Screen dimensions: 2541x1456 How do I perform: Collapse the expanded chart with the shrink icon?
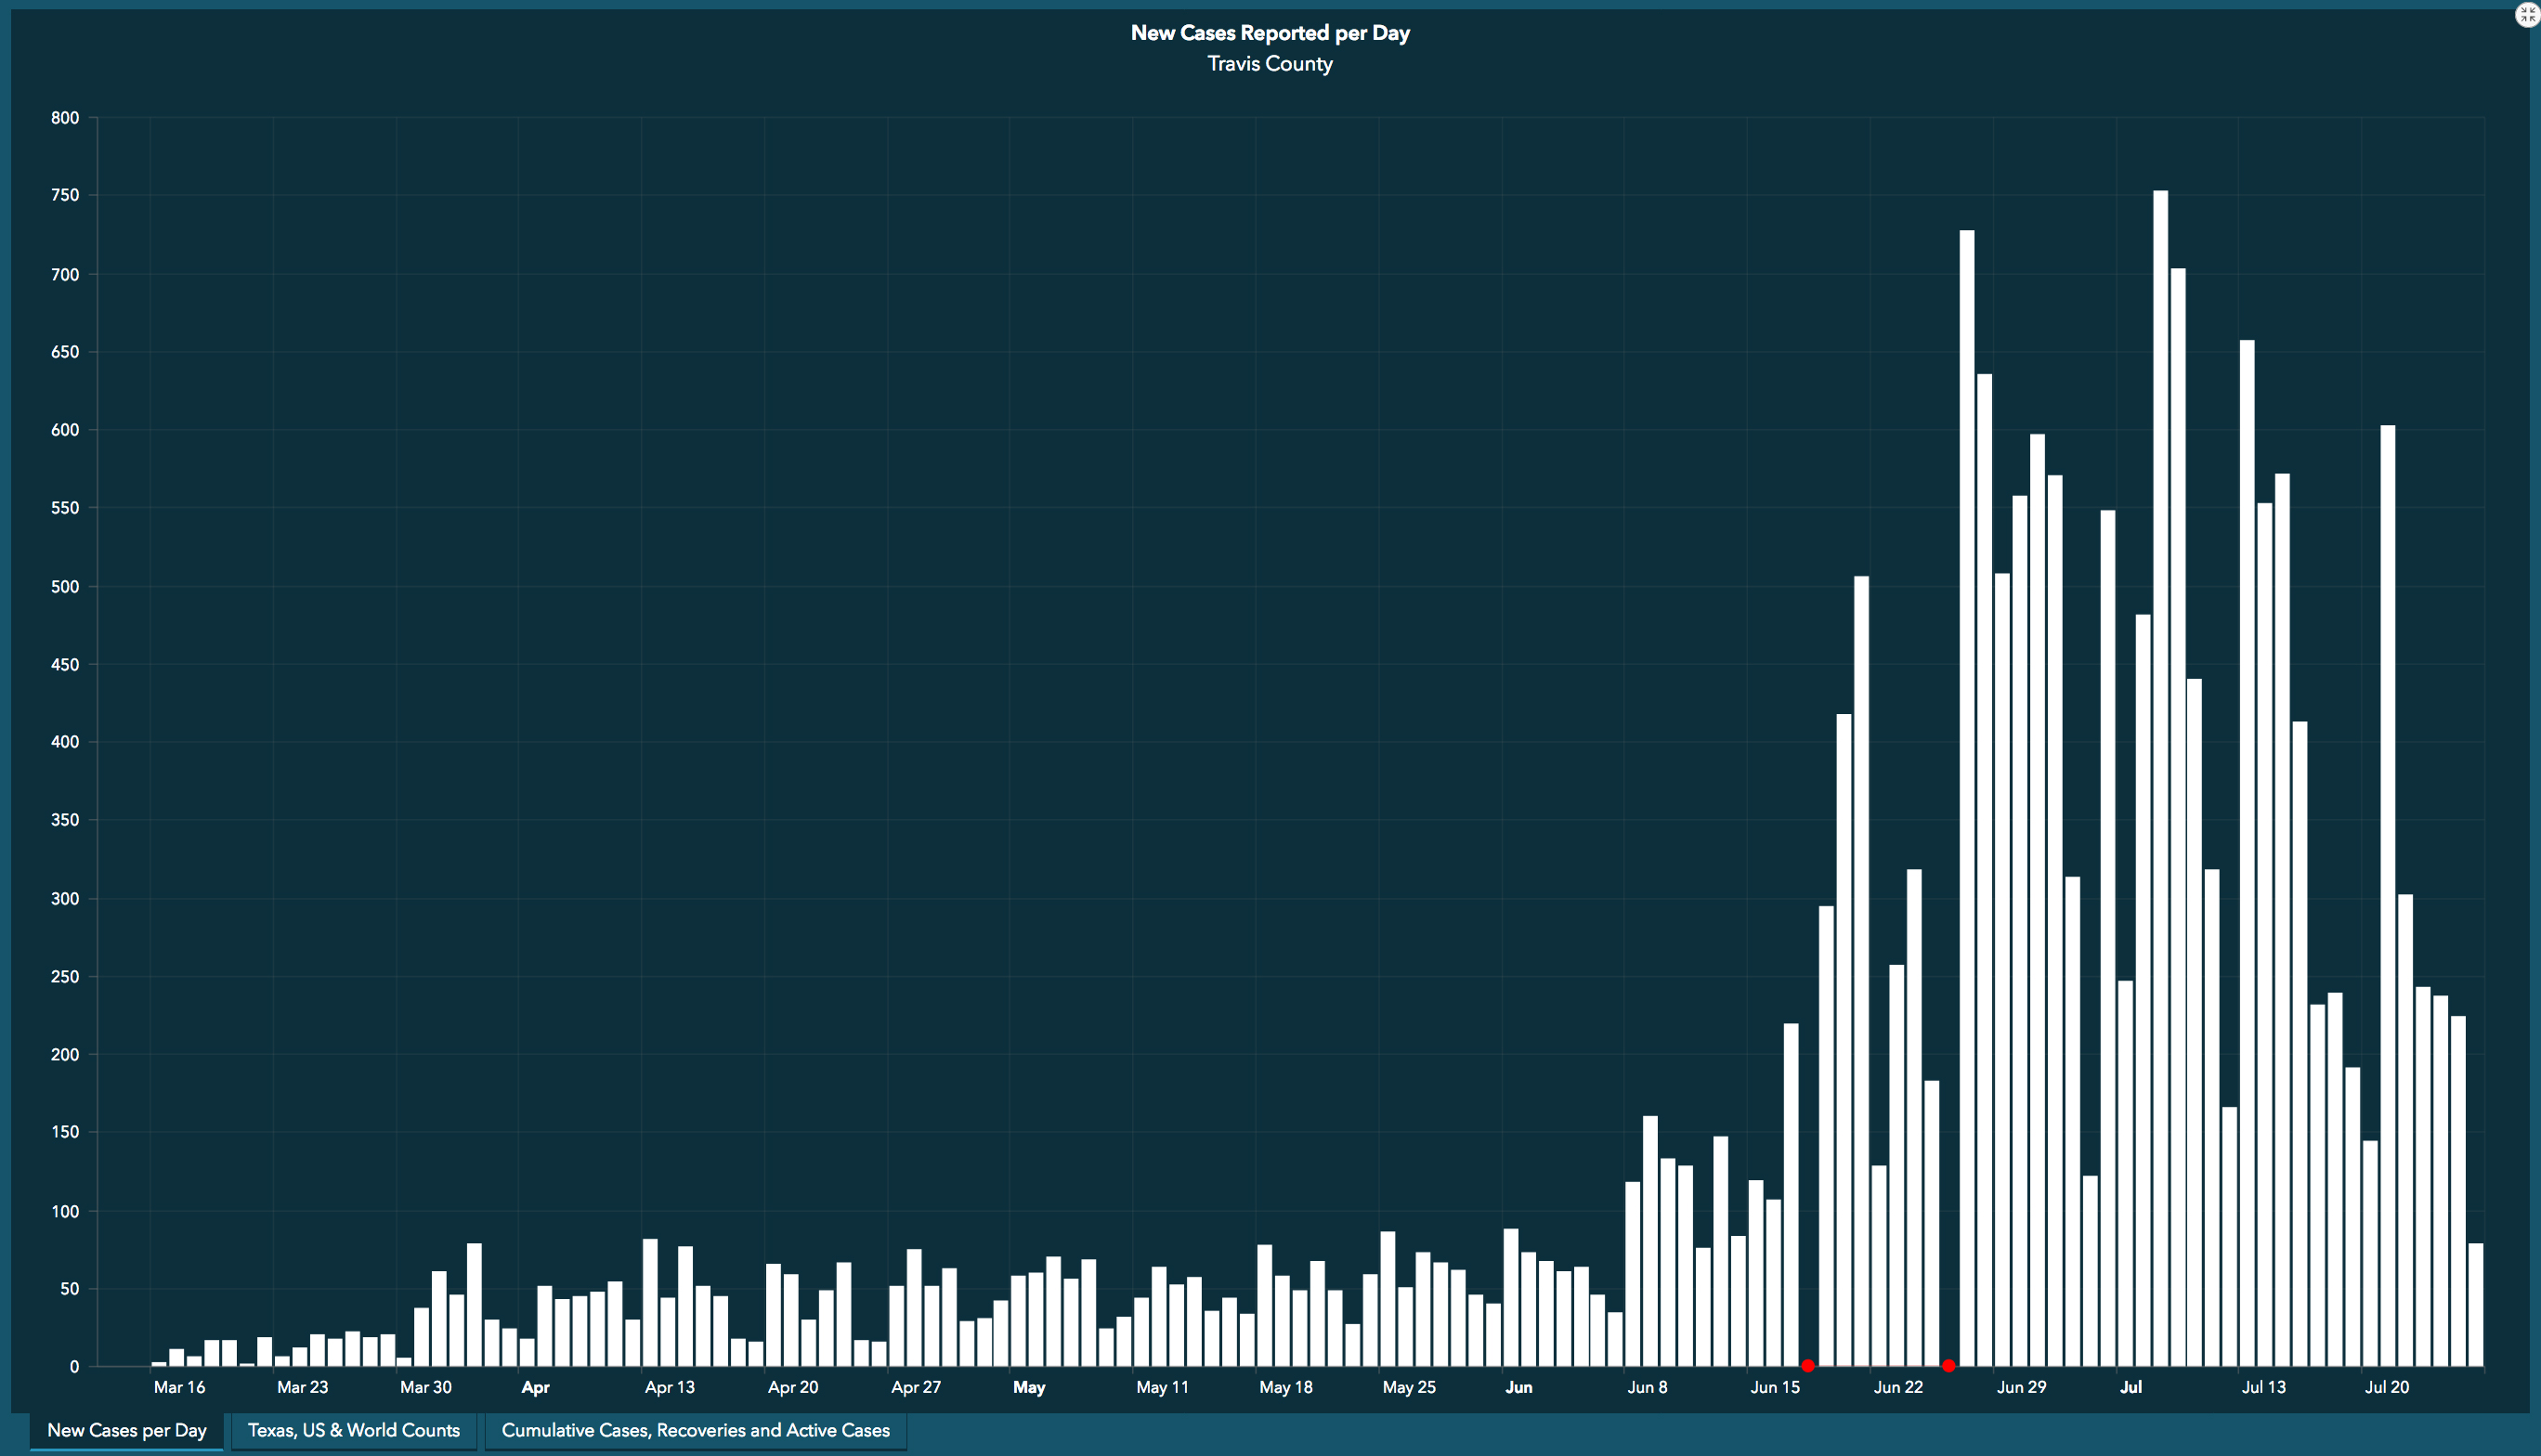pos(2527,15)
